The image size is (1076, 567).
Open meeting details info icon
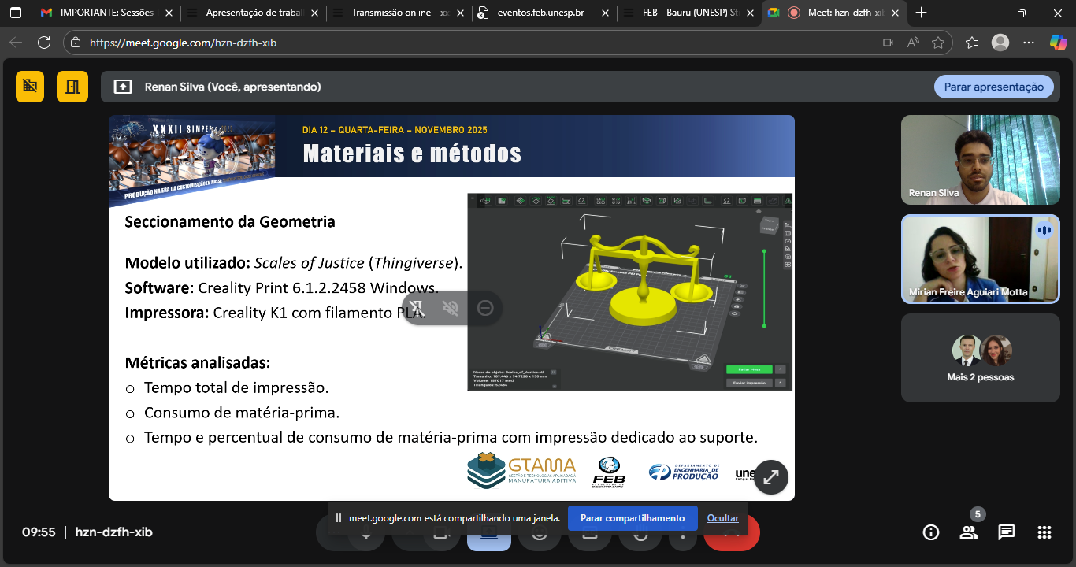point(931,532)
